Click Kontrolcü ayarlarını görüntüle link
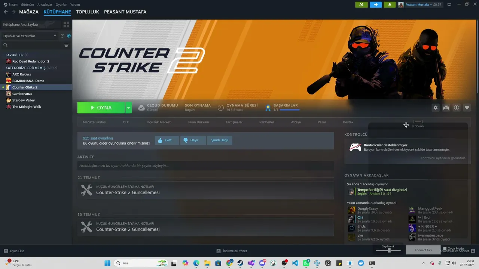Image resolution: width=479 pixels, height=269 pixels. coord(443,158)
